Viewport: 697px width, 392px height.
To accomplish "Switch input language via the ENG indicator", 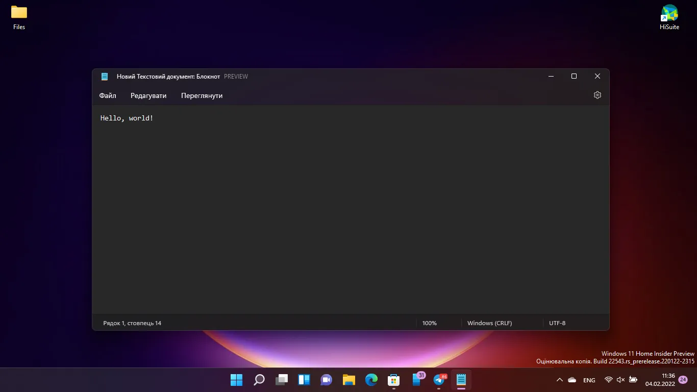I will 589,380.
